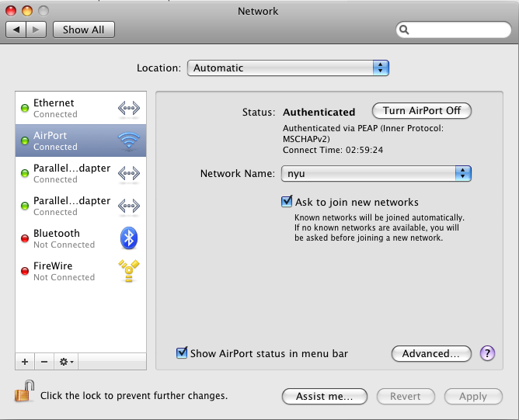The height and width of the screenshot is (420, 519).
Task: Toggle Show AirPort status in menu bar
Action: (x=182, y=353)
